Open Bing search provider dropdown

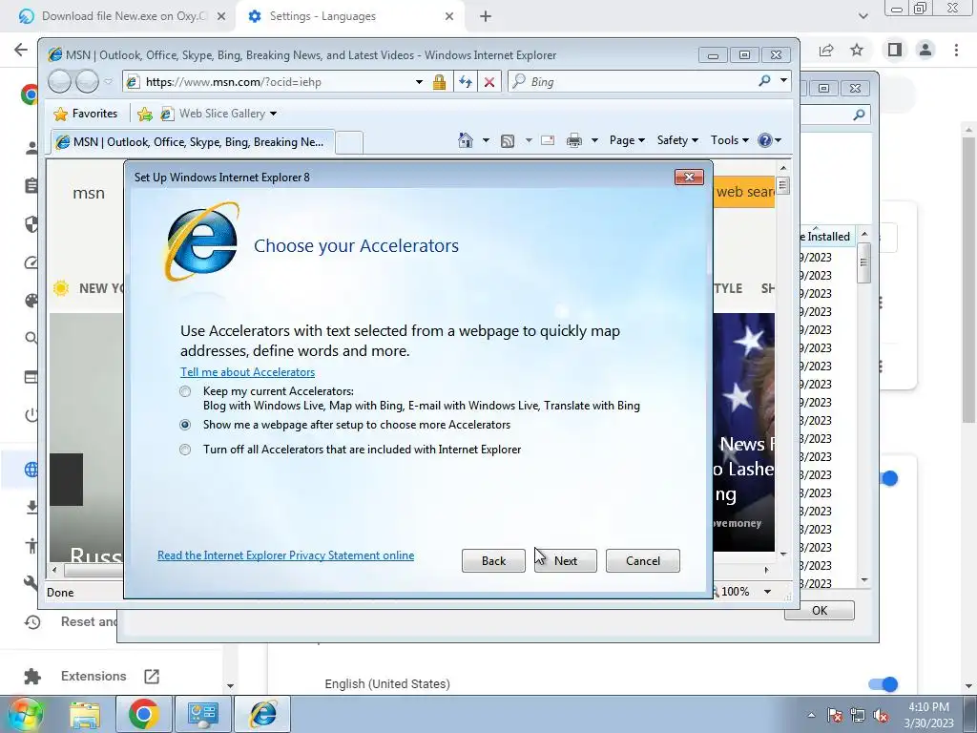783,81
